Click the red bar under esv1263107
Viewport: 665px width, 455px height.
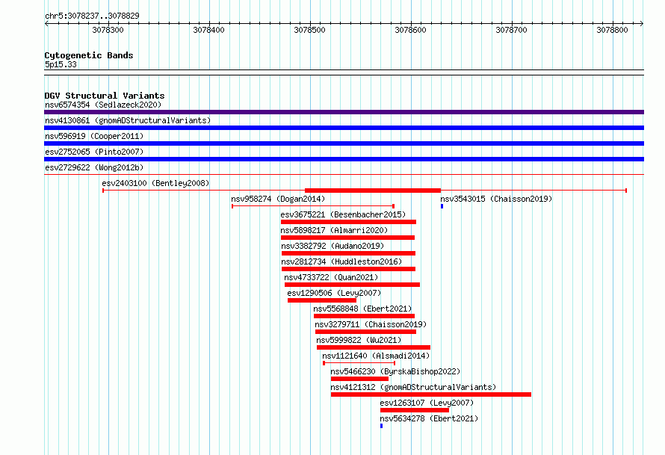415,410
